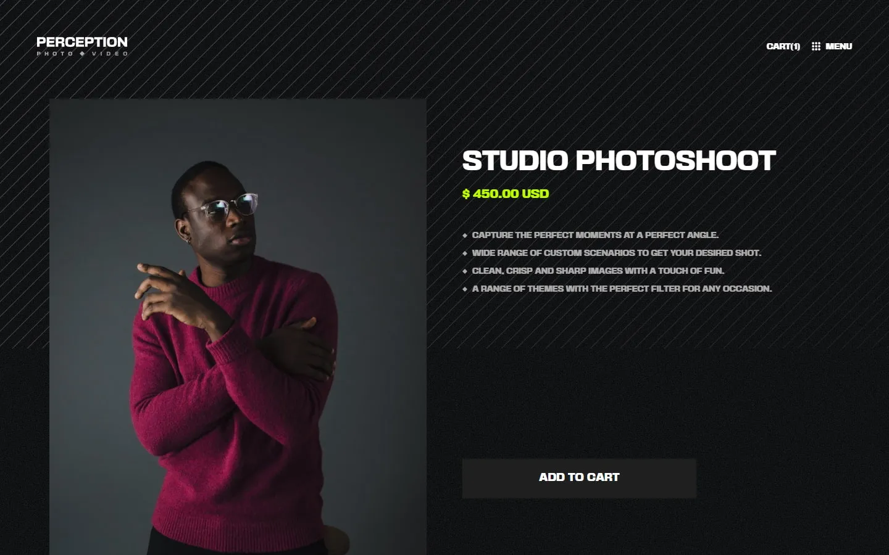Click the studio photoshoot product image
The image size is (889, 555).
238,327
